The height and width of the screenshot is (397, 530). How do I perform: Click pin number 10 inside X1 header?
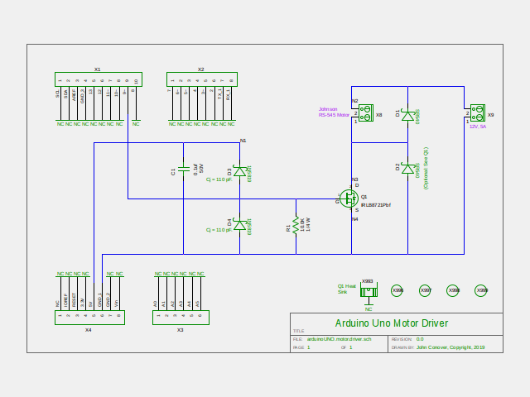click(136, 81)
